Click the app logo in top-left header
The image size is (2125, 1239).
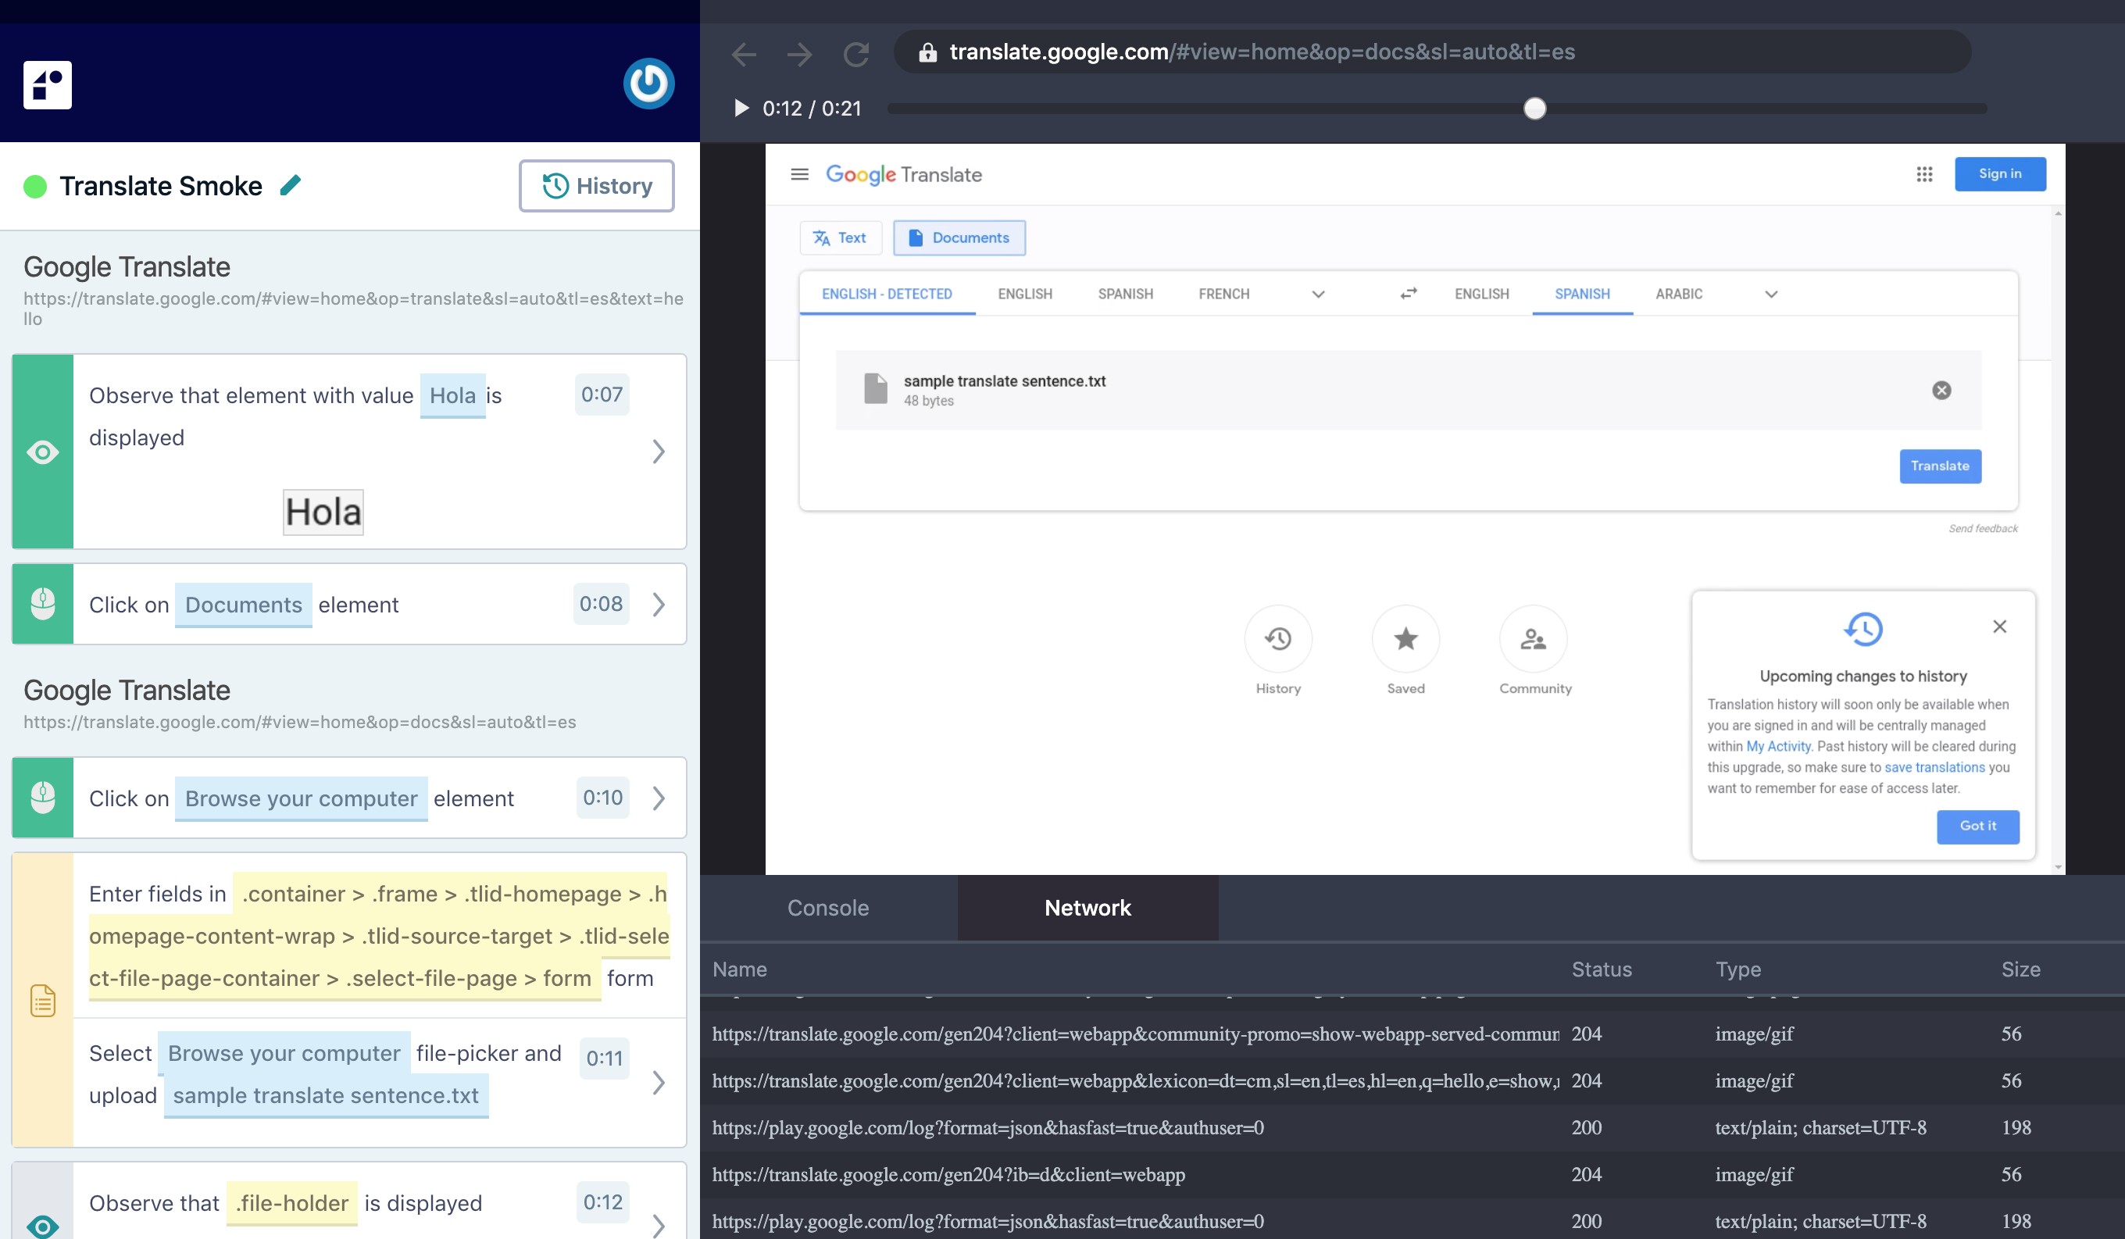click(47, 84)
